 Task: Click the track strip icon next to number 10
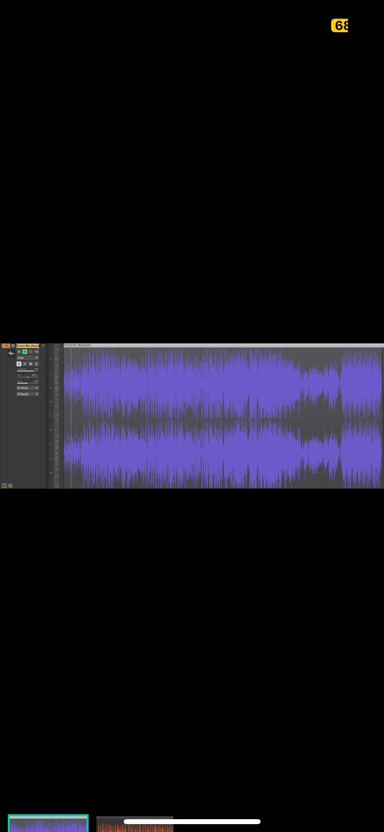[x=13, y=346]
